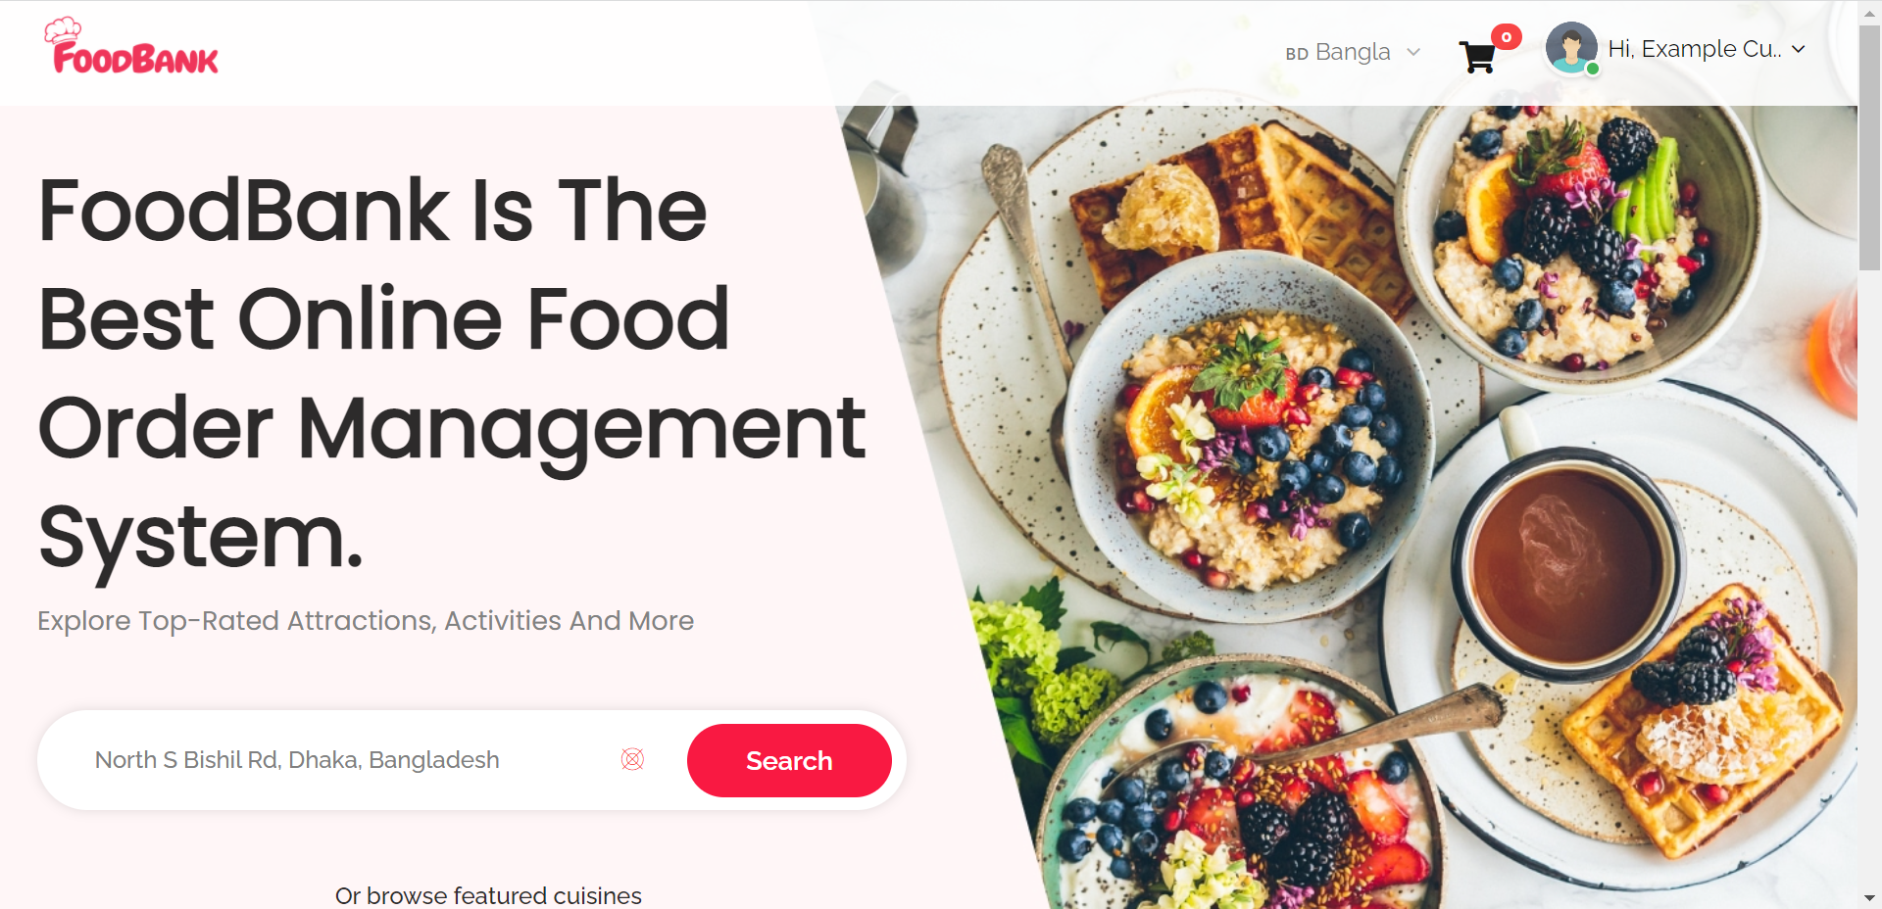The height and width of the screenshot is (909, 1882).
Task: Click the Or browse featured cuisines text
Action: [x=488, y=895]
